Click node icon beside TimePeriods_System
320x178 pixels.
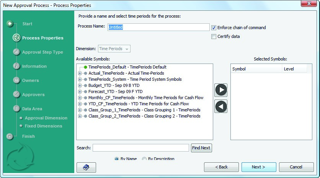click(85, 79)
